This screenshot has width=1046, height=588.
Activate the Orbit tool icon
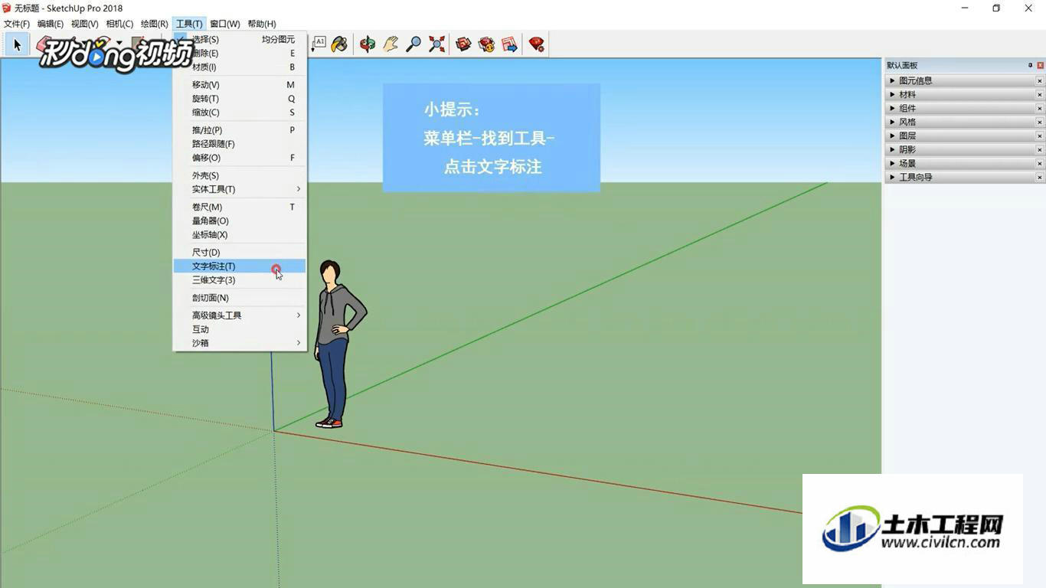coord(368,44)
